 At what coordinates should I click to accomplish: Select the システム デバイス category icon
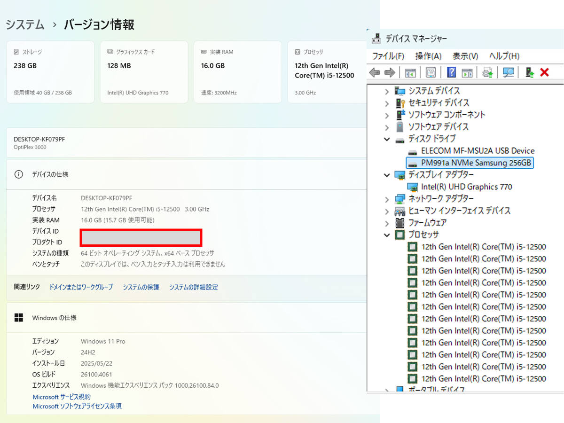400,91
